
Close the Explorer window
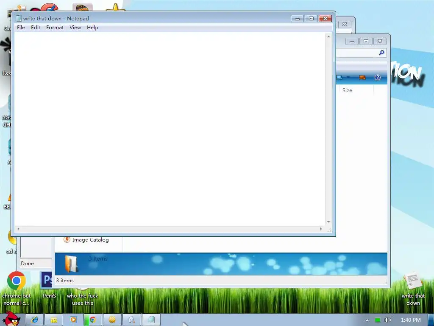pos(380,42)
